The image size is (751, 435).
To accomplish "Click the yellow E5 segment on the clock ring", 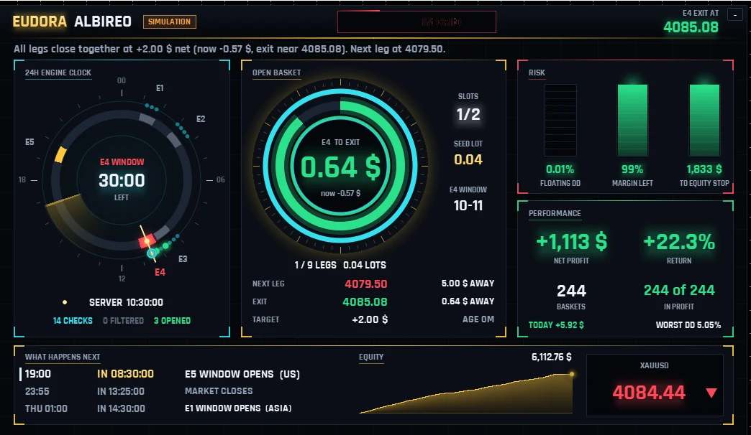I will tap(60, 155).
